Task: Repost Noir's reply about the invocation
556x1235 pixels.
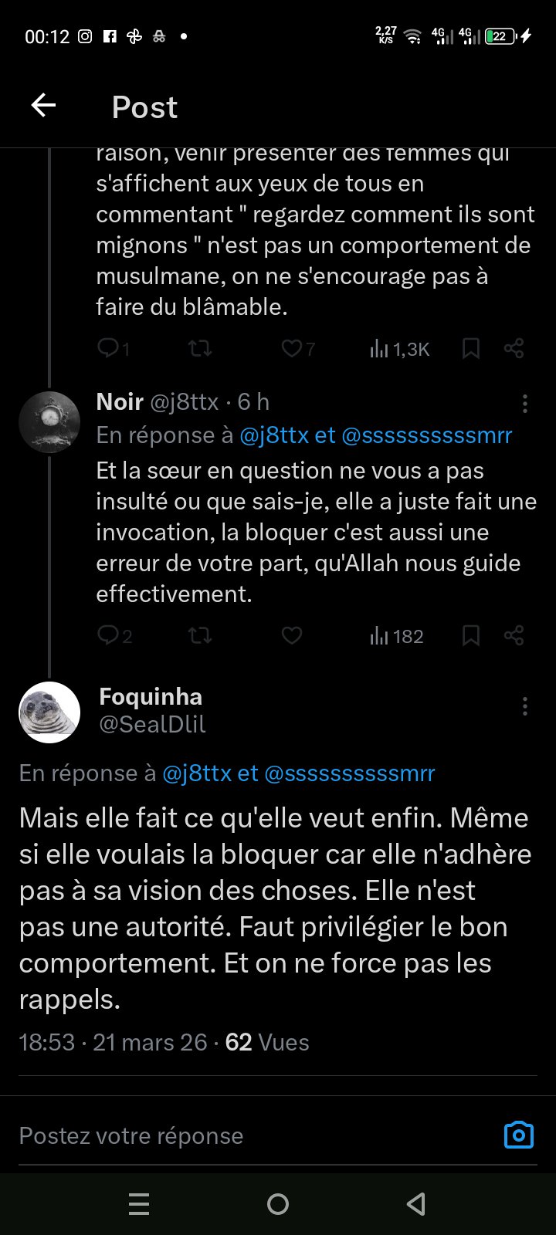Action: coord(200,636)
